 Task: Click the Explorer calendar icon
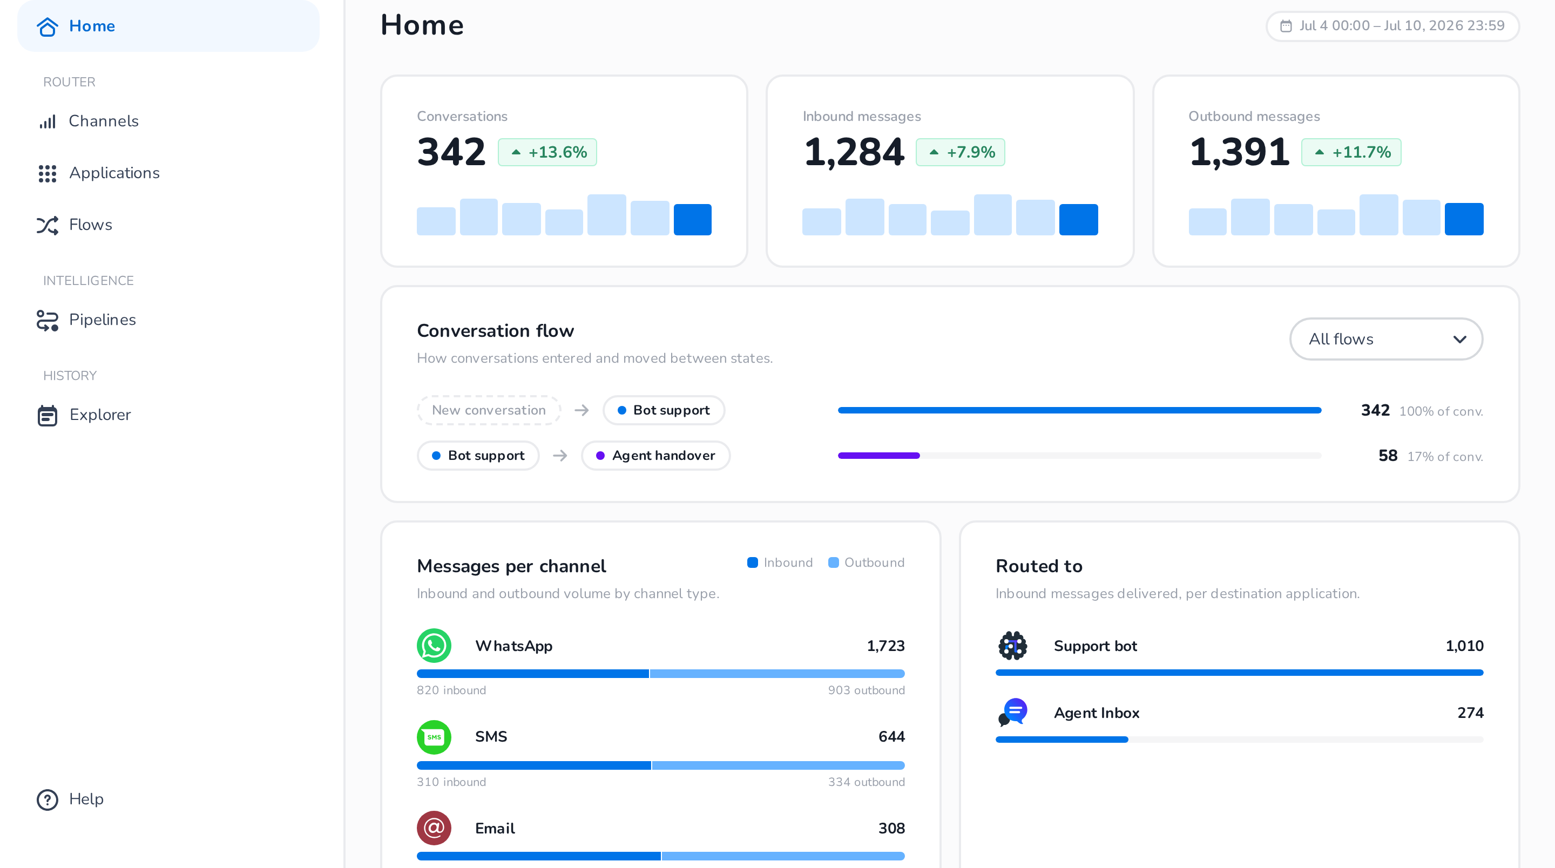(x=47, y=415)
